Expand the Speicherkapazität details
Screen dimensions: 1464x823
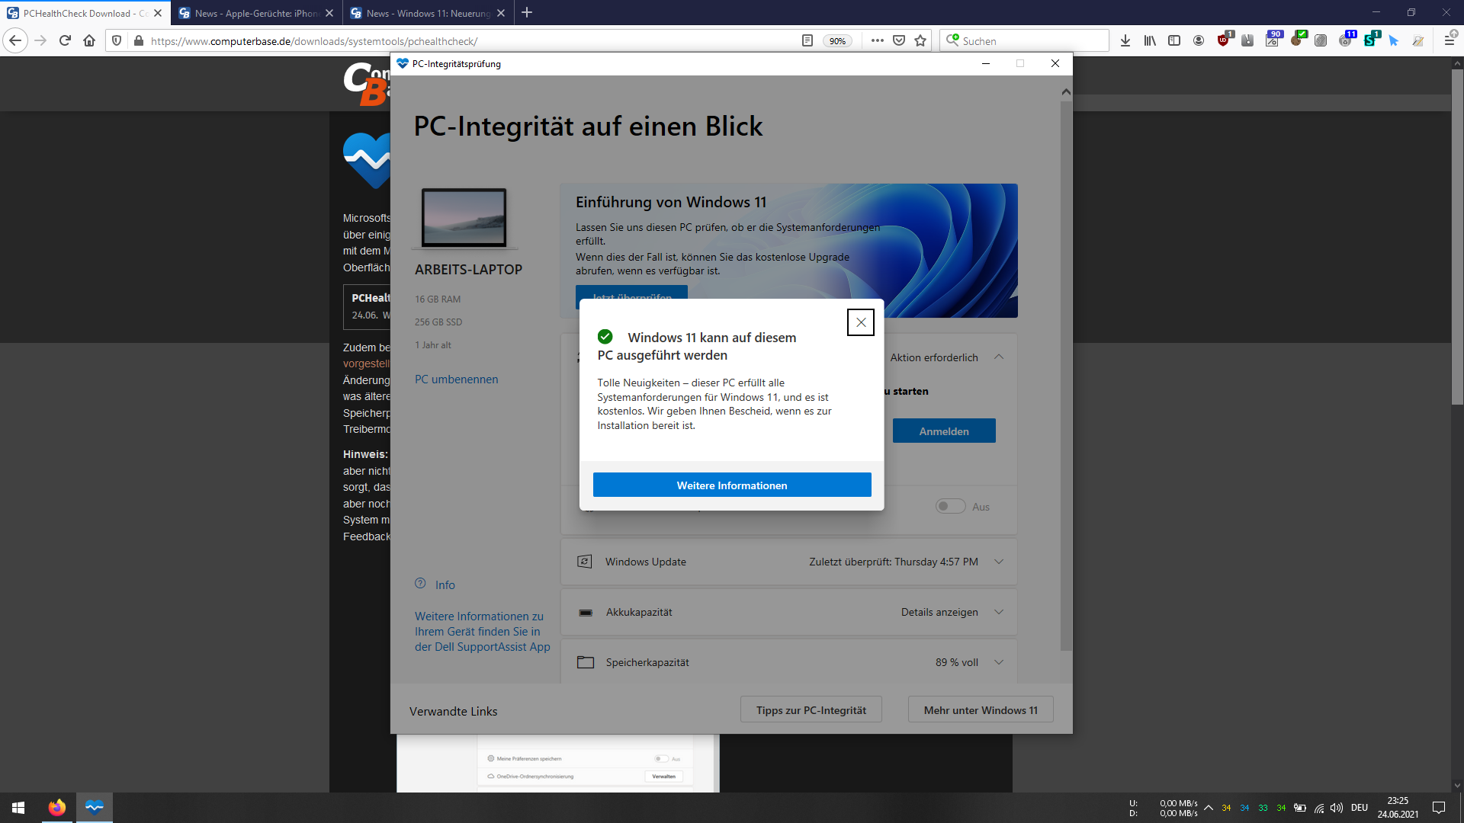click(999, 661)
